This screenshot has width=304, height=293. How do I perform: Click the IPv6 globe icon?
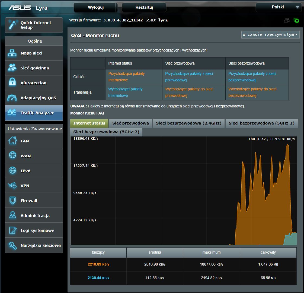point(12,170)
